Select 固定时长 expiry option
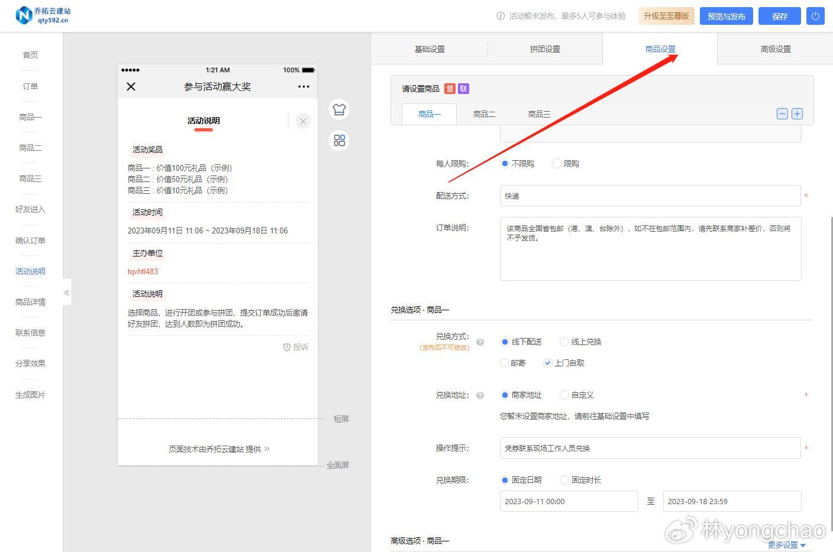The width and height of the screenshot is (833, 552). pos(564,480)
